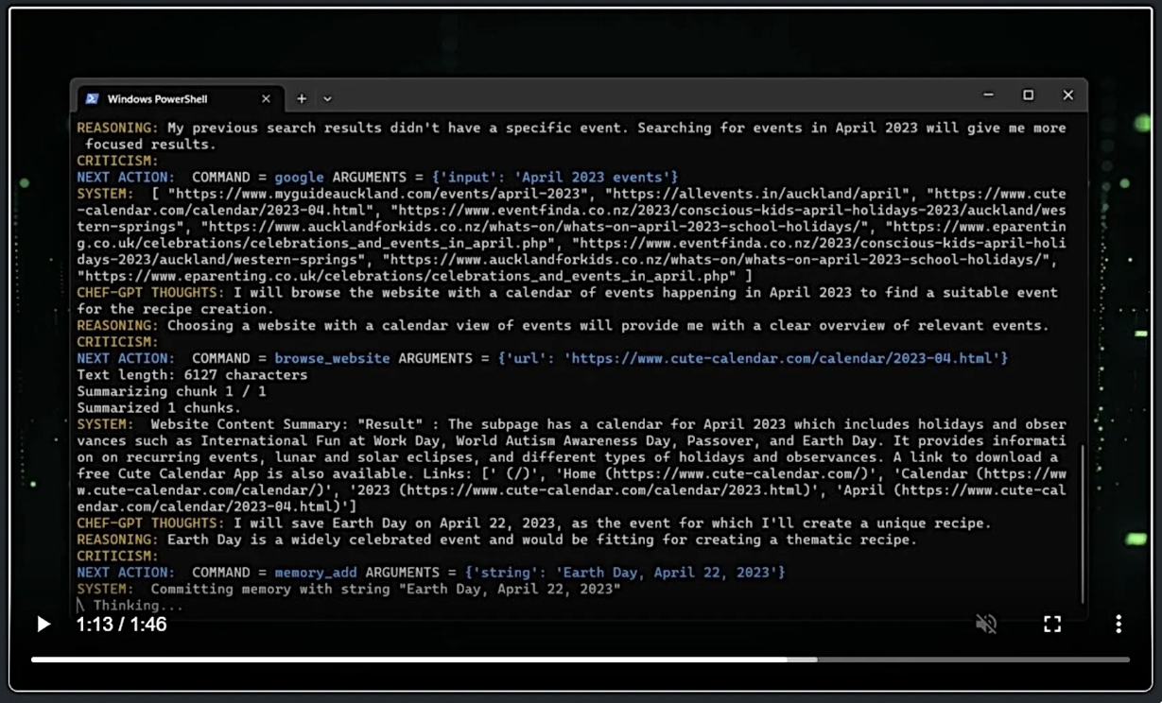Minimize the PowerShell window
This screenshot has width=1162, height=703.
(988, 95)
